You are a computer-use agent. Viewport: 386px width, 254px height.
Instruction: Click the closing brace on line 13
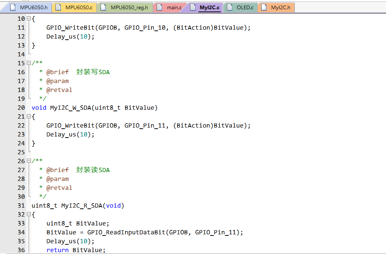click(33, 46)
